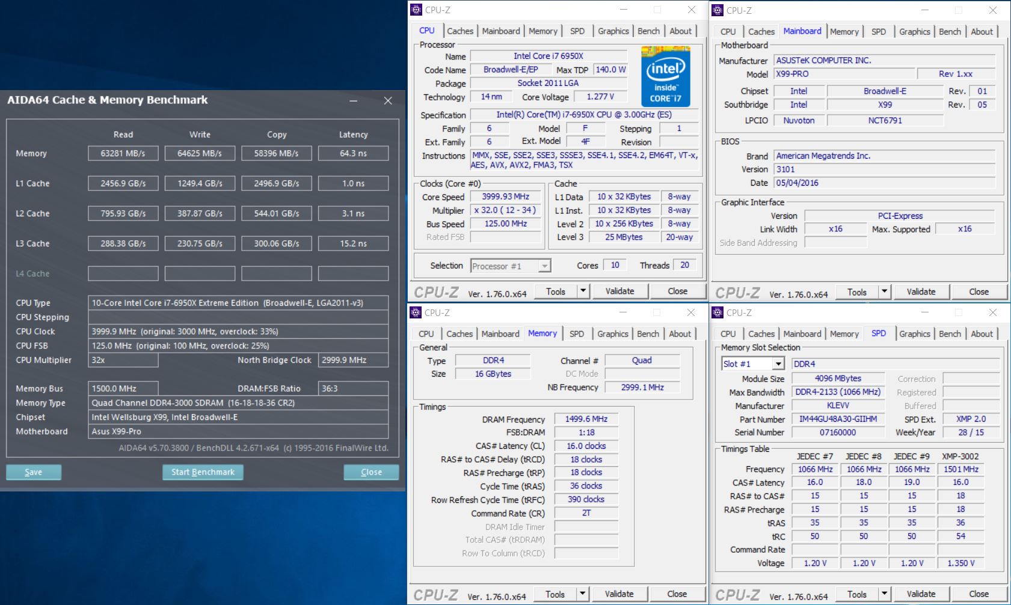
Task: Open the Processor #1 selection dropdown
Action: point(544,266)
